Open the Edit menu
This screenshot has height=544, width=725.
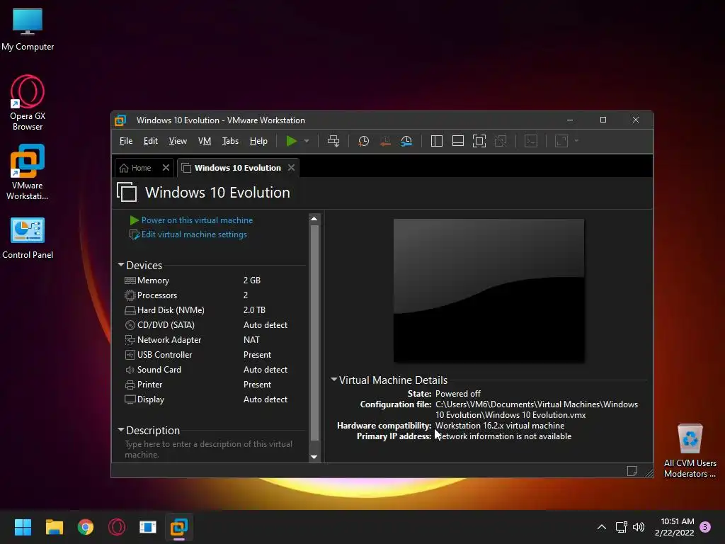pyautogui.click(x=150, y=141)
